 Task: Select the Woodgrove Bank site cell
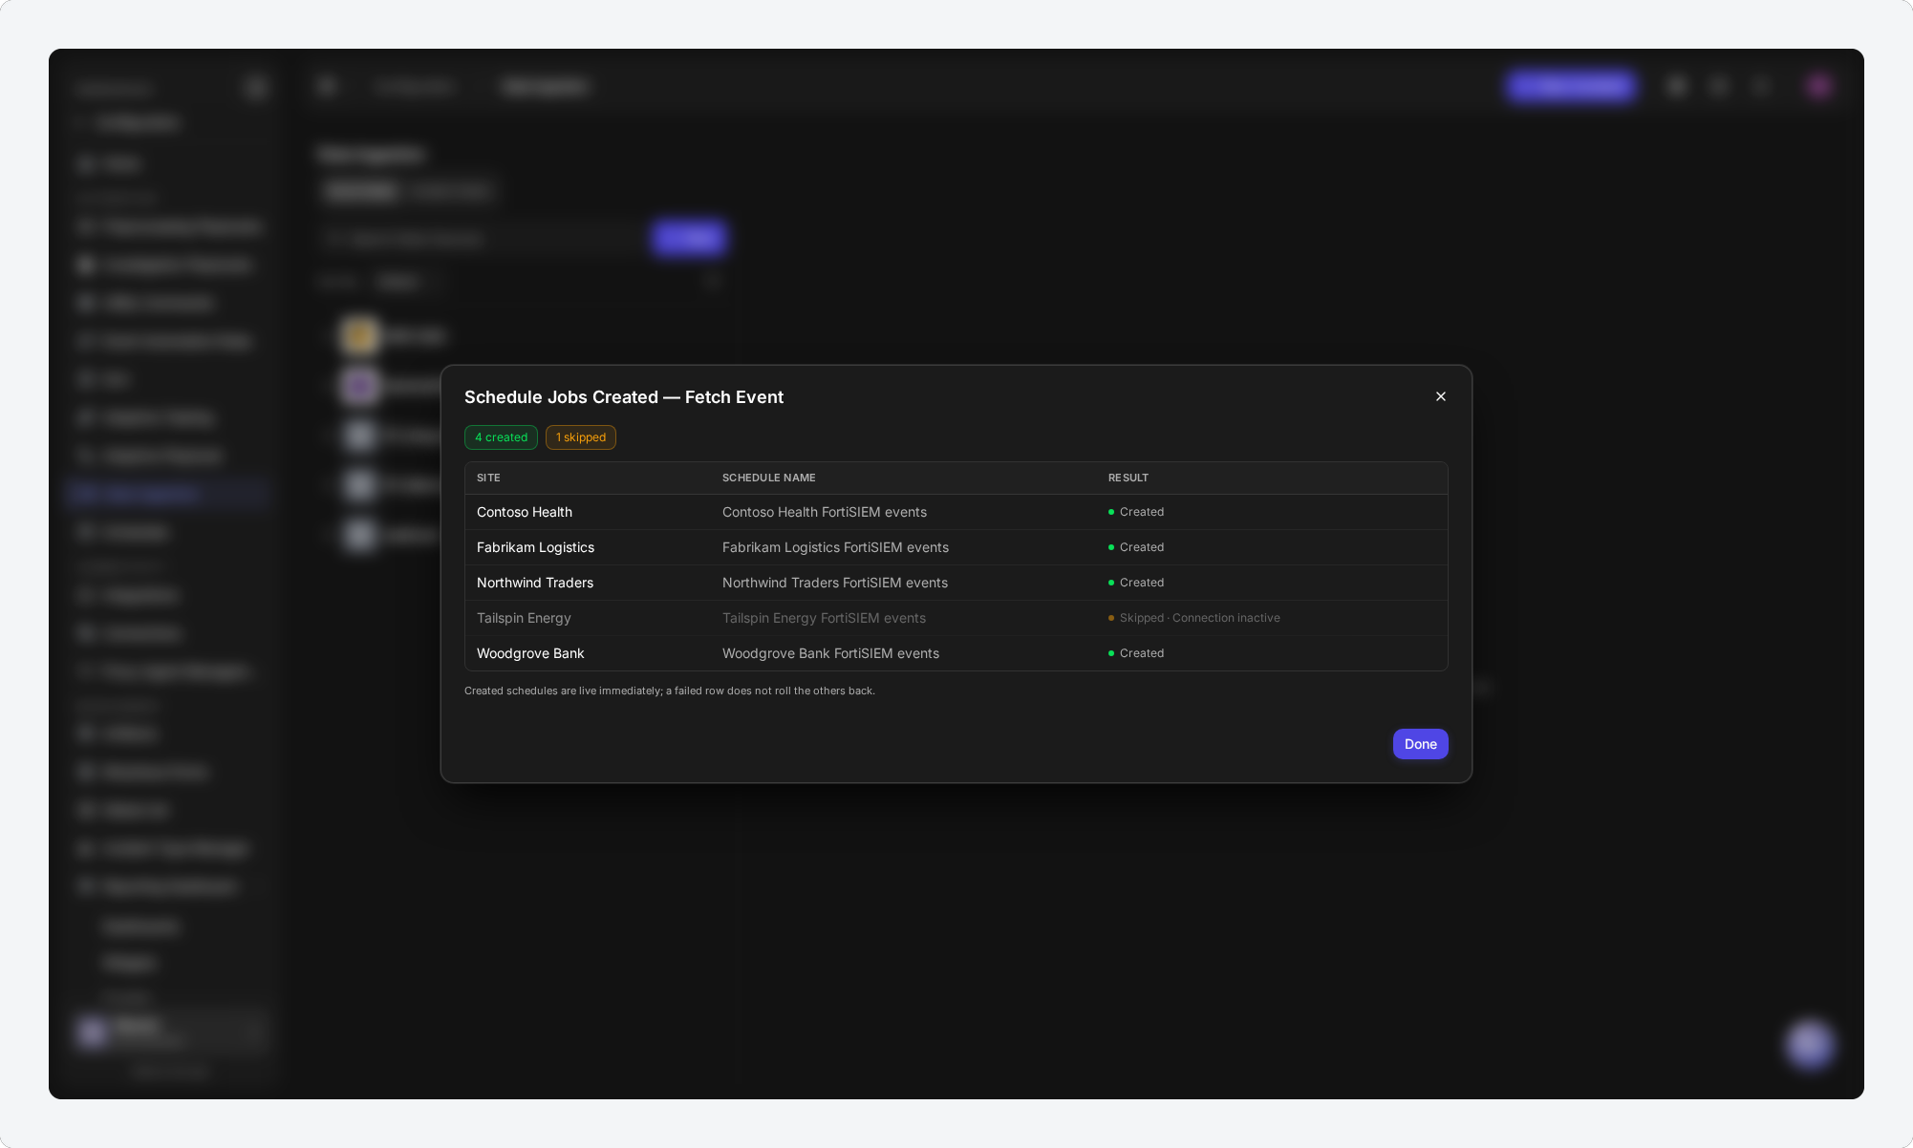coord(530,653)
